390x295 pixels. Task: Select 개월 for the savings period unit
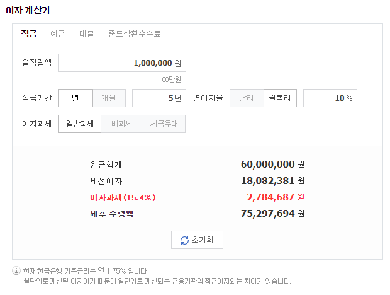pos(109,98)
